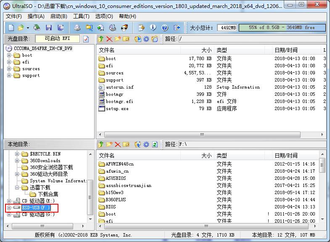Open the 选项(O) menu
This screenshot has height=242, width=330.
click(x=104, y=16)
